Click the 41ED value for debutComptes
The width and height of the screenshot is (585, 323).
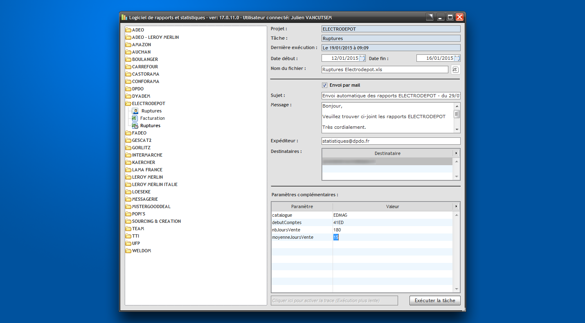[x=338, y=222]
